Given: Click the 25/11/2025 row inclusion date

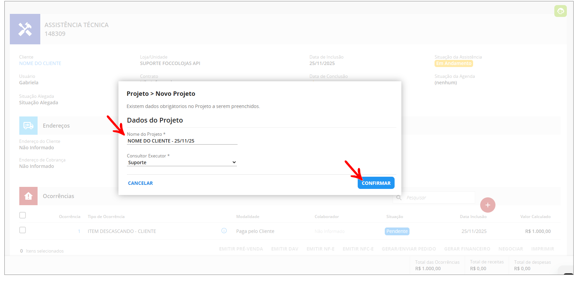Looking at the screenshot, I should (x=474, y=231).
